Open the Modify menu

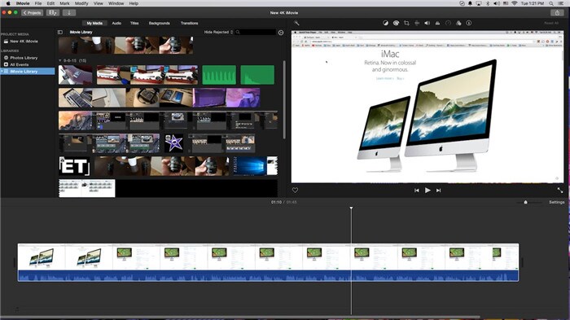pos(81,3)
